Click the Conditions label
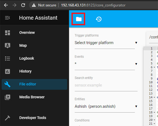This screenshot has width=158, height=126. [x=82, y=120]
